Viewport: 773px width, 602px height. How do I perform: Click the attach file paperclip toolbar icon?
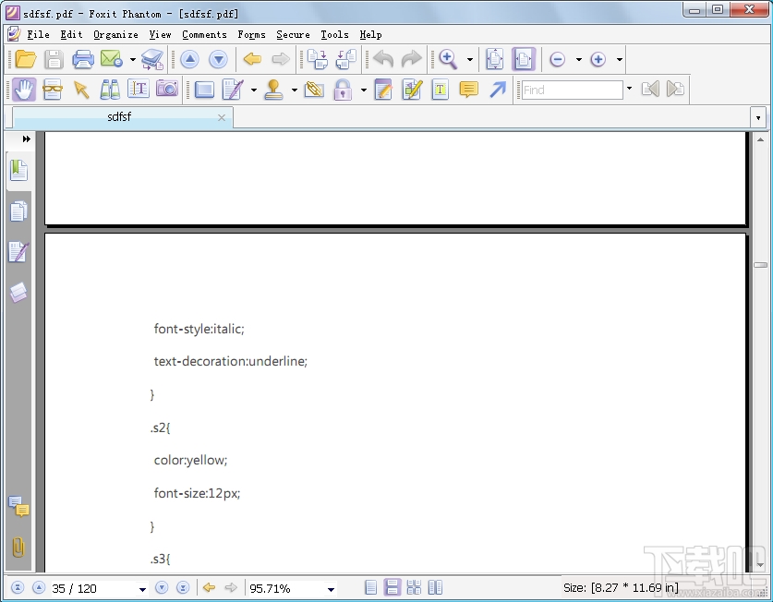[x=313, y=90]
